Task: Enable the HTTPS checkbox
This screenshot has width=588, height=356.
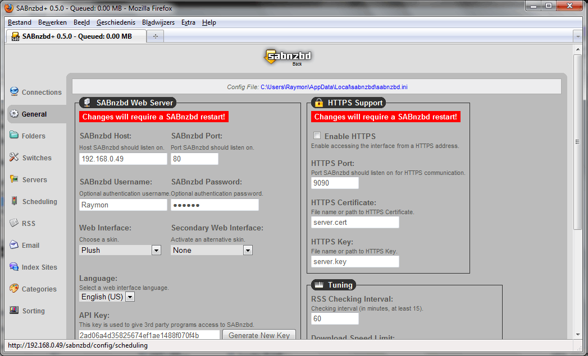Action: coord(317,136)
